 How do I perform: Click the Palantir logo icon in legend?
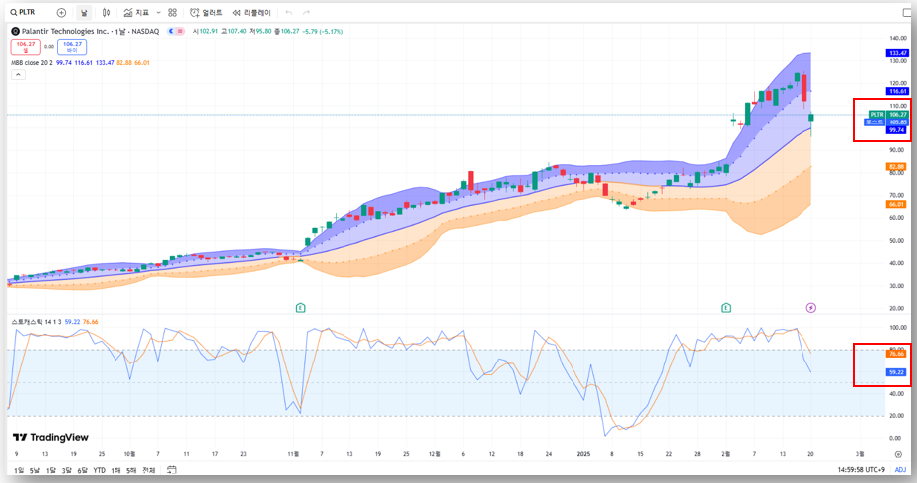click(15, 31)
